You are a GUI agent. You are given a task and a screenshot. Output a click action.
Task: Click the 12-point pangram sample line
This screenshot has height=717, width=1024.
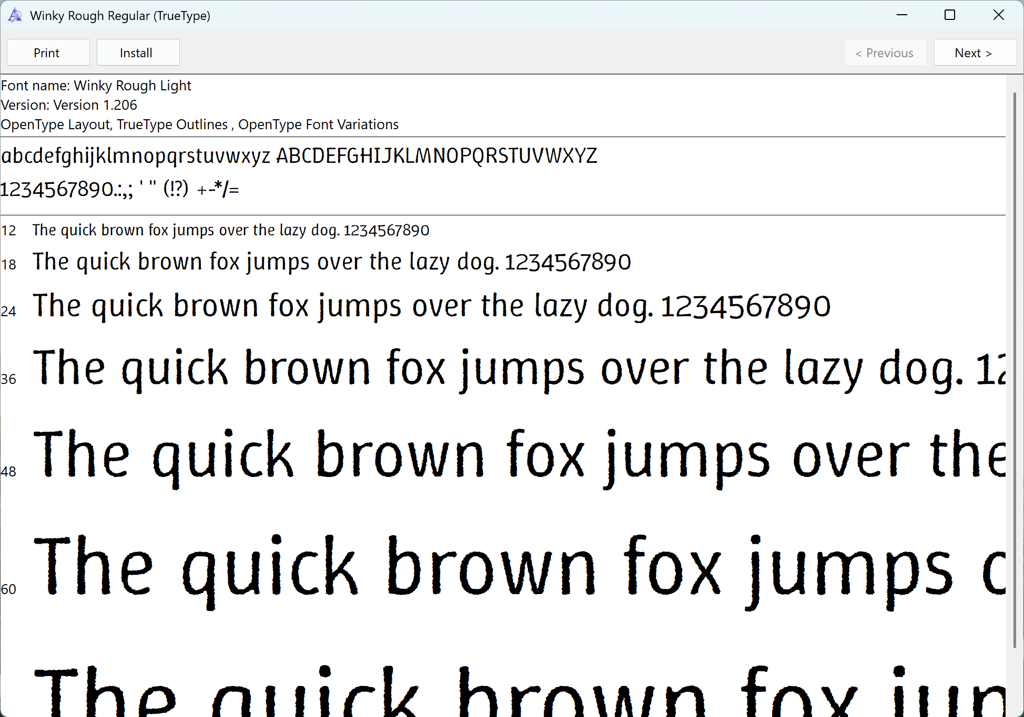click(x=231, y=230)
